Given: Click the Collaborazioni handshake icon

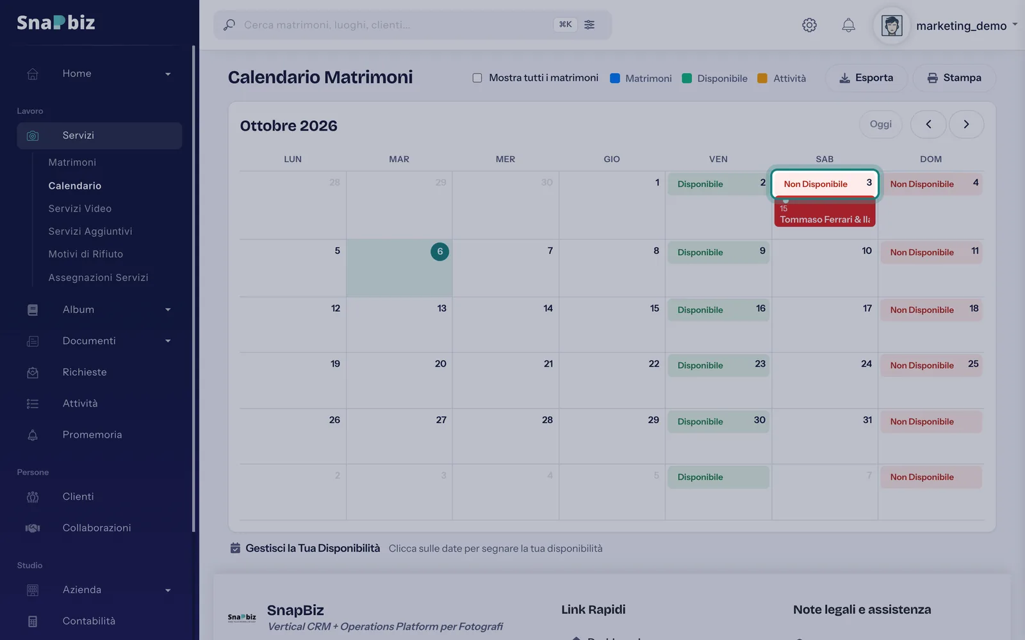Looking at the screenshot, I should (x=33, y=528).
